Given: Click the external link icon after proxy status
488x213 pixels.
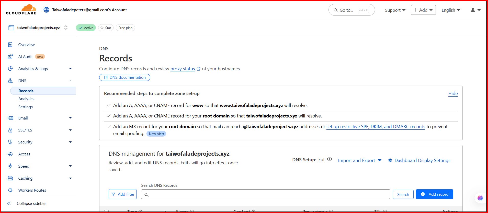Looking at the screenshot, I should [199, 69].
